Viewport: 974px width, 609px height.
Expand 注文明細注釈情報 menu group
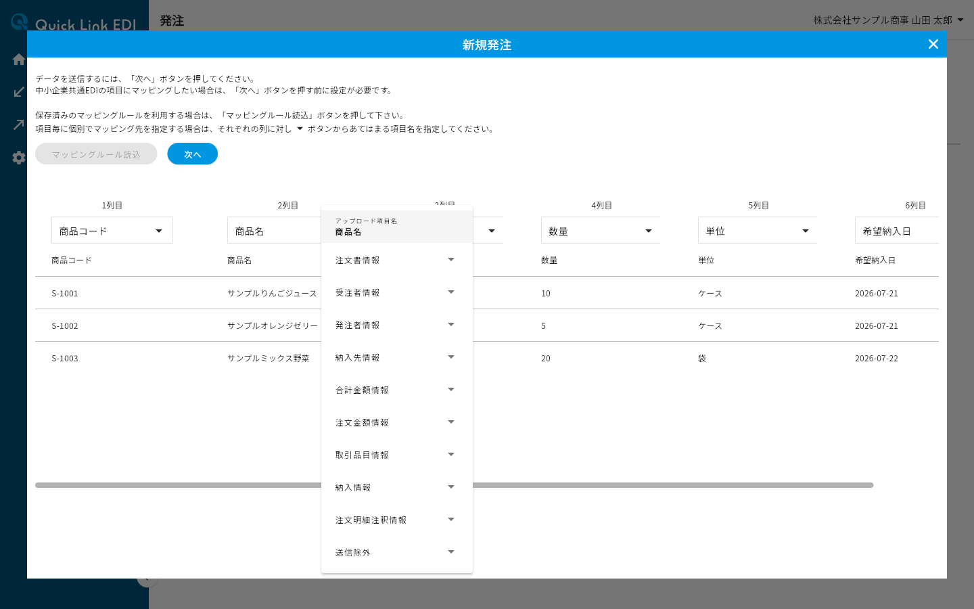[x=397, y=520]
